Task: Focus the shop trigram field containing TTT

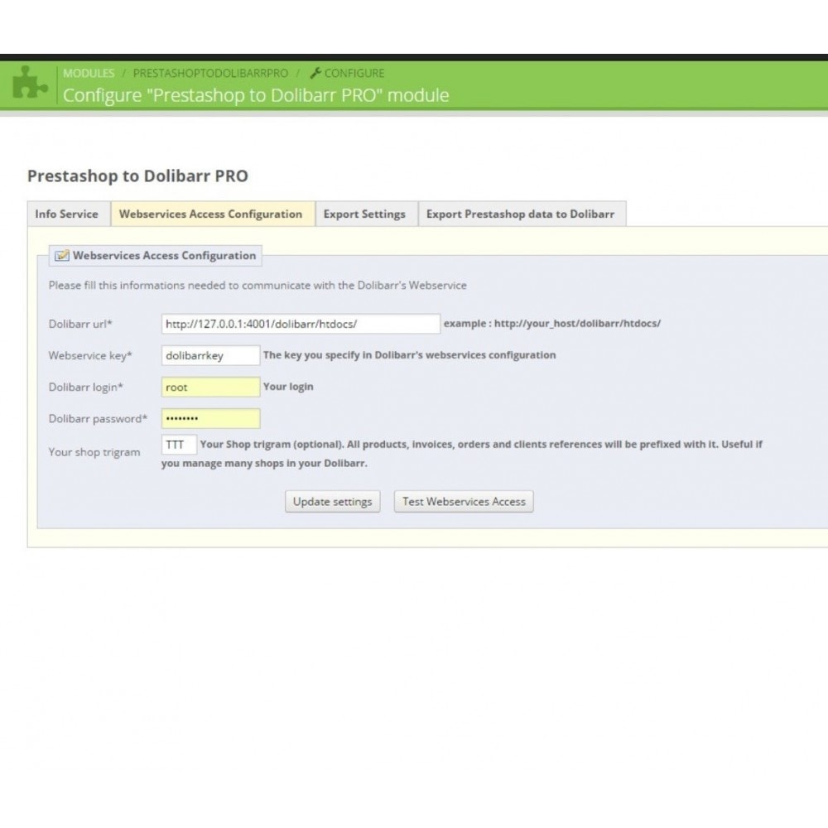Action: coord(179,445)
